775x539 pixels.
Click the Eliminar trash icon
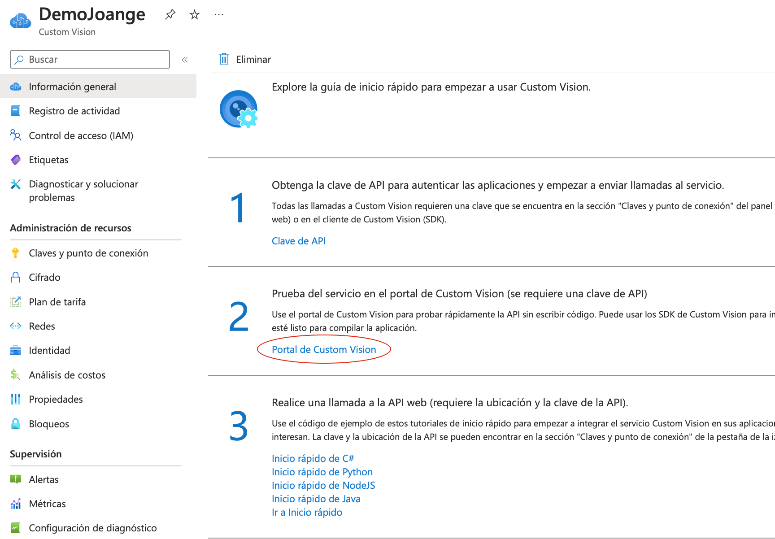pos(224,59)
